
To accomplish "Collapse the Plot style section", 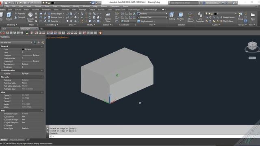I will [x=42, y=77].
